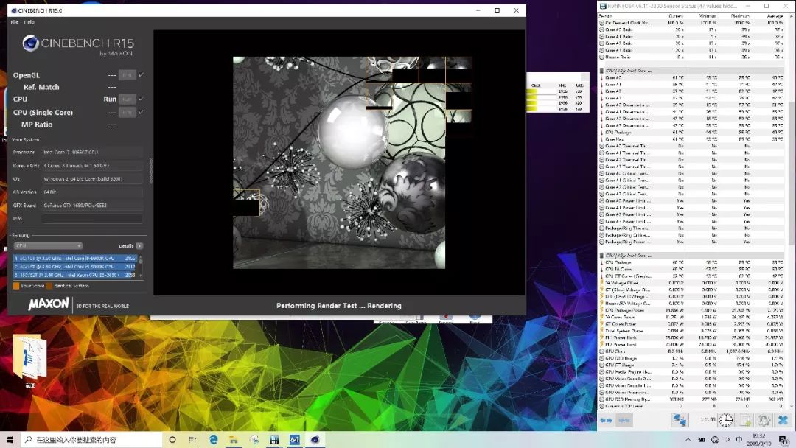Click the GeForce GTX GFX Board field
The height and width of the screenshot is (448, 796).
pos(92,206)
